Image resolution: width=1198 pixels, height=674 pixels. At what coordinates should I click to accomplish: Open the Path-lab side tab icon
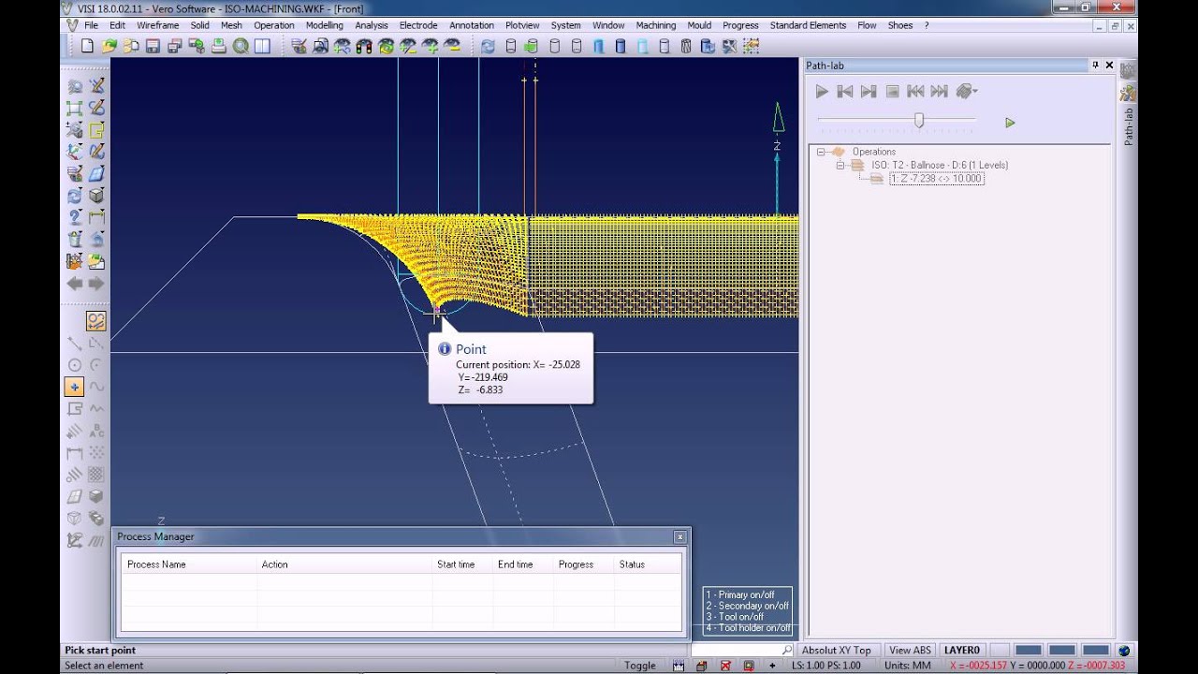(x=1128, y=93)
